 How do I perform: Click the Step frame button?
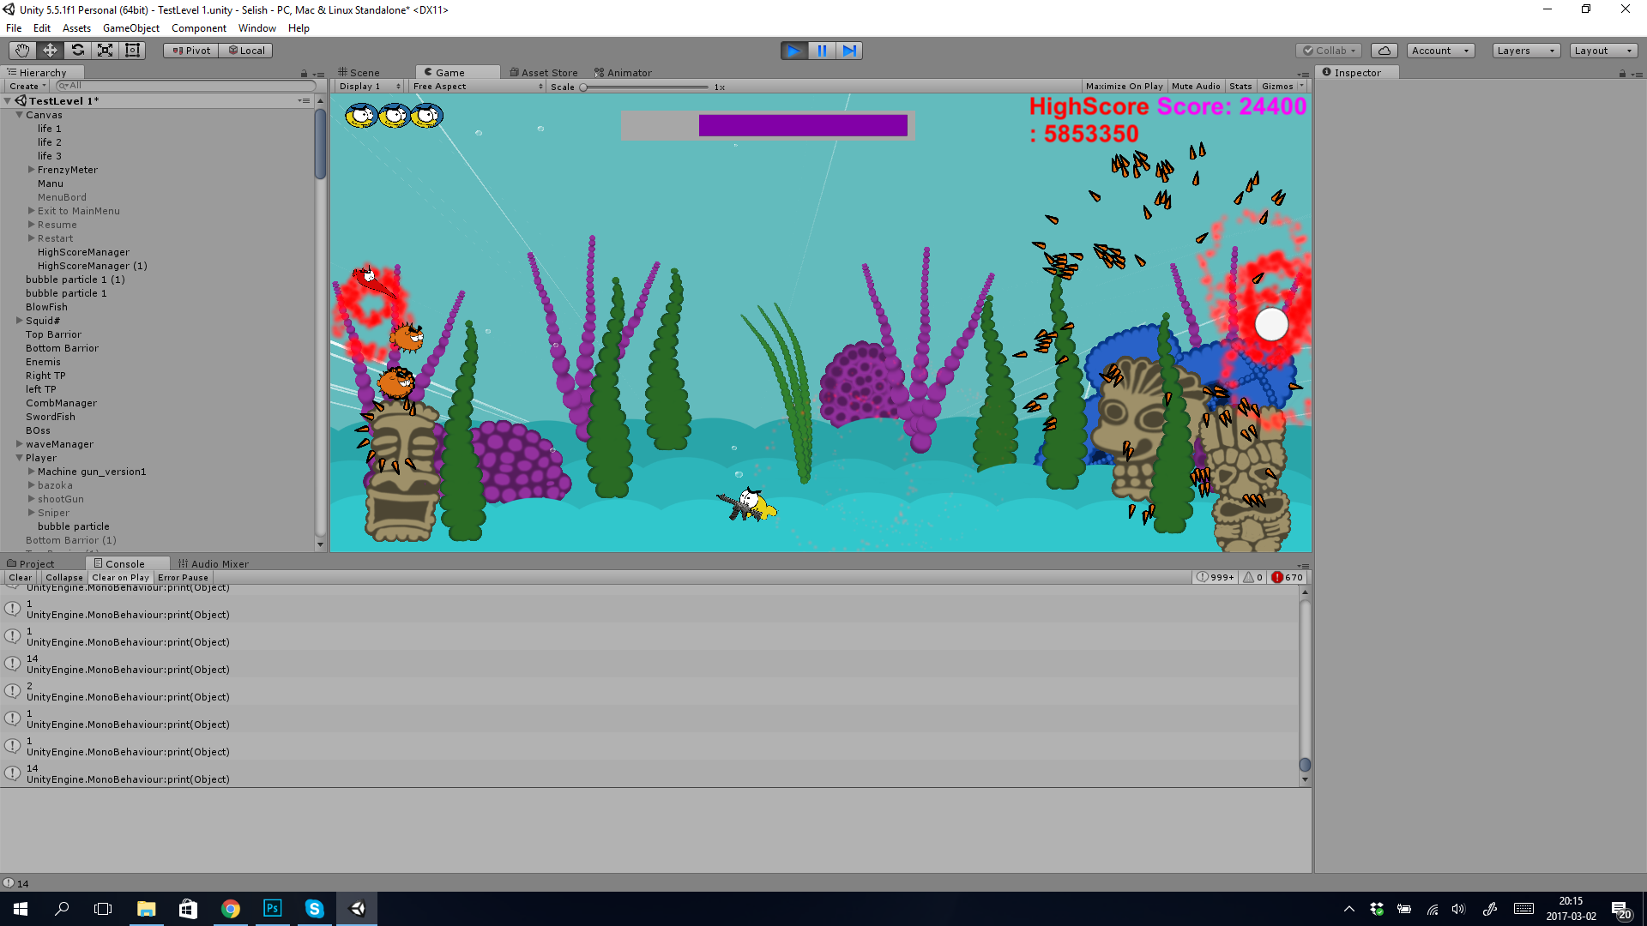(x=849, y=51)
